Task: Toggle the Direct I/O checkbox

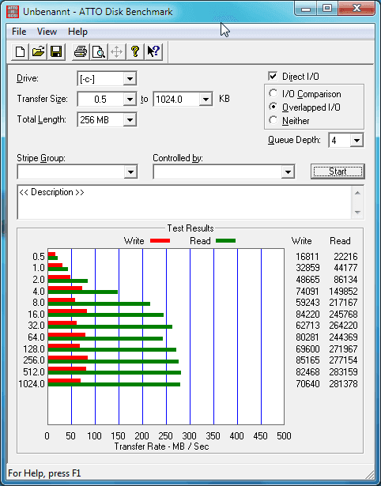Action: (273, 76)
